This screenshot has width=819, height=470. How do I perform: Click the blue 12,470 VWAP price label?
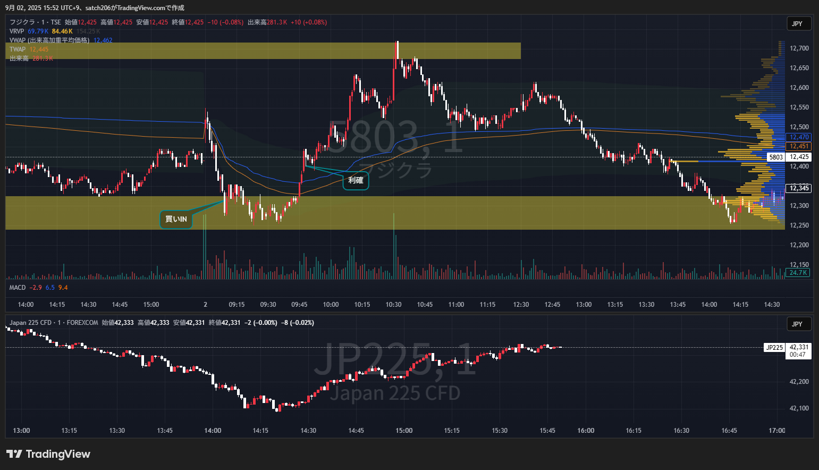point(799,137)
